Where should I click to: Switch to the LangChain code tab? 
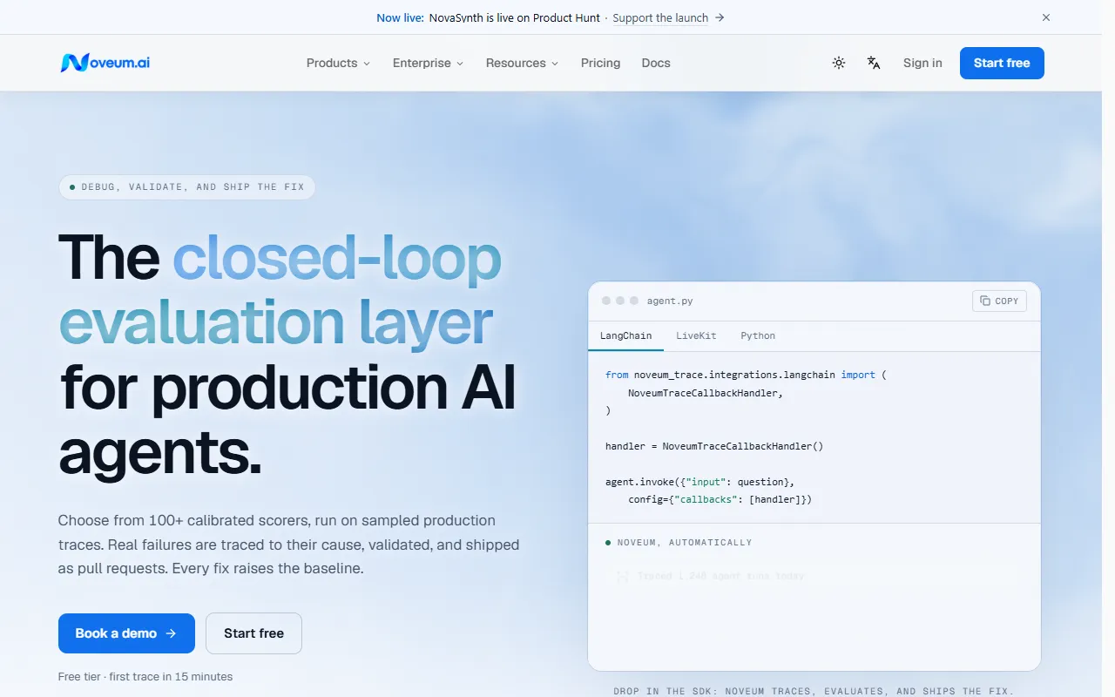(625, 335)
